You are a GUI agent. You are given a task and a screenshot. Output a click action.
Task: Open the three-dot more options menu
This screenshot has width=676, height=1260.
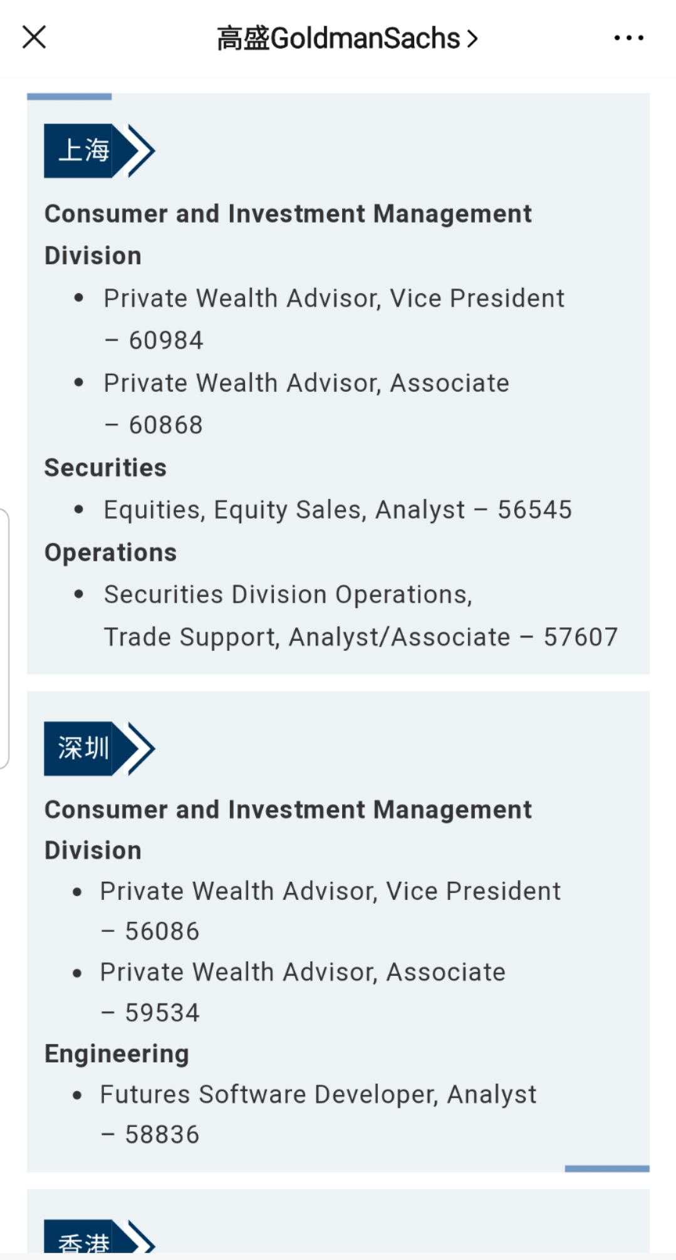point(628,38)
